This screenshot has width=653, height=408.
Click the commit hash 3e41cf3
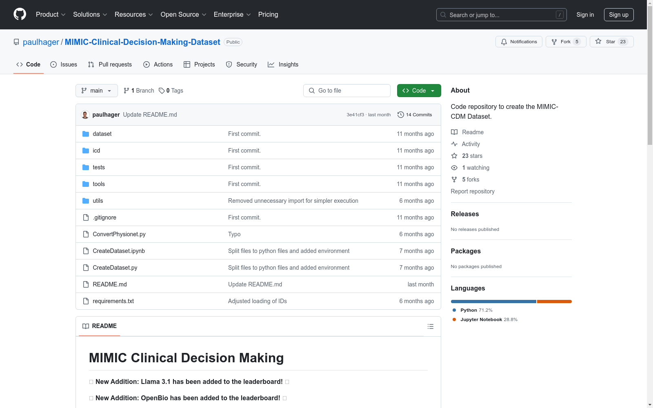click(355, 115)
